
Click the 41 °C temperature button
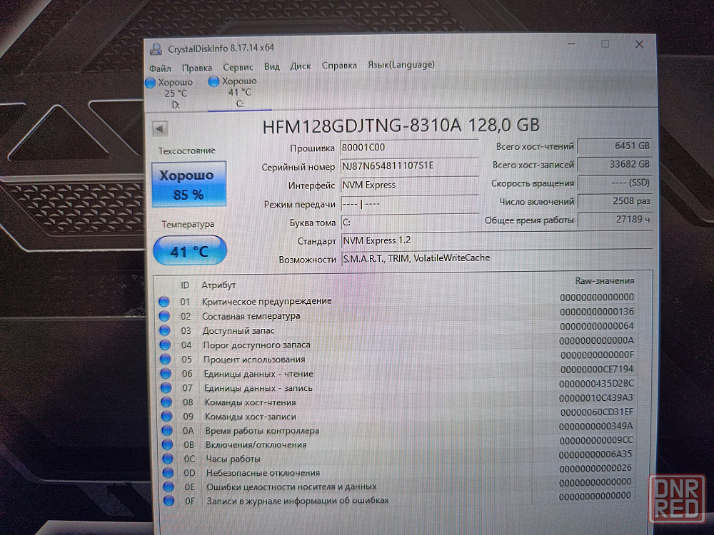190,250
